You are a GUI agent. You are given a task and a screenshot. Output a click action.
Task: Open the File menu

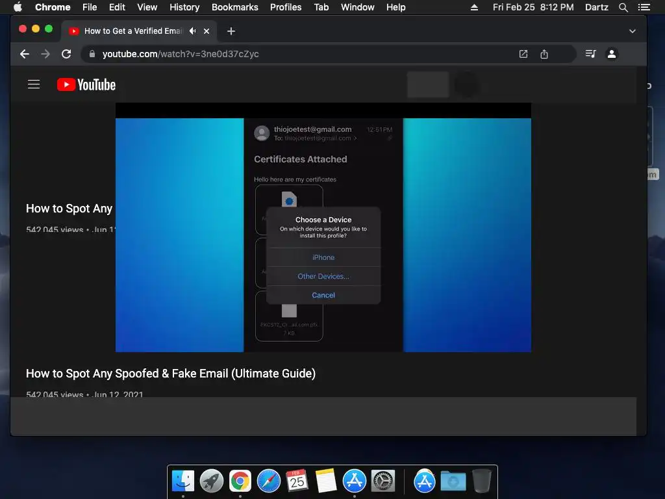point(90,7)
